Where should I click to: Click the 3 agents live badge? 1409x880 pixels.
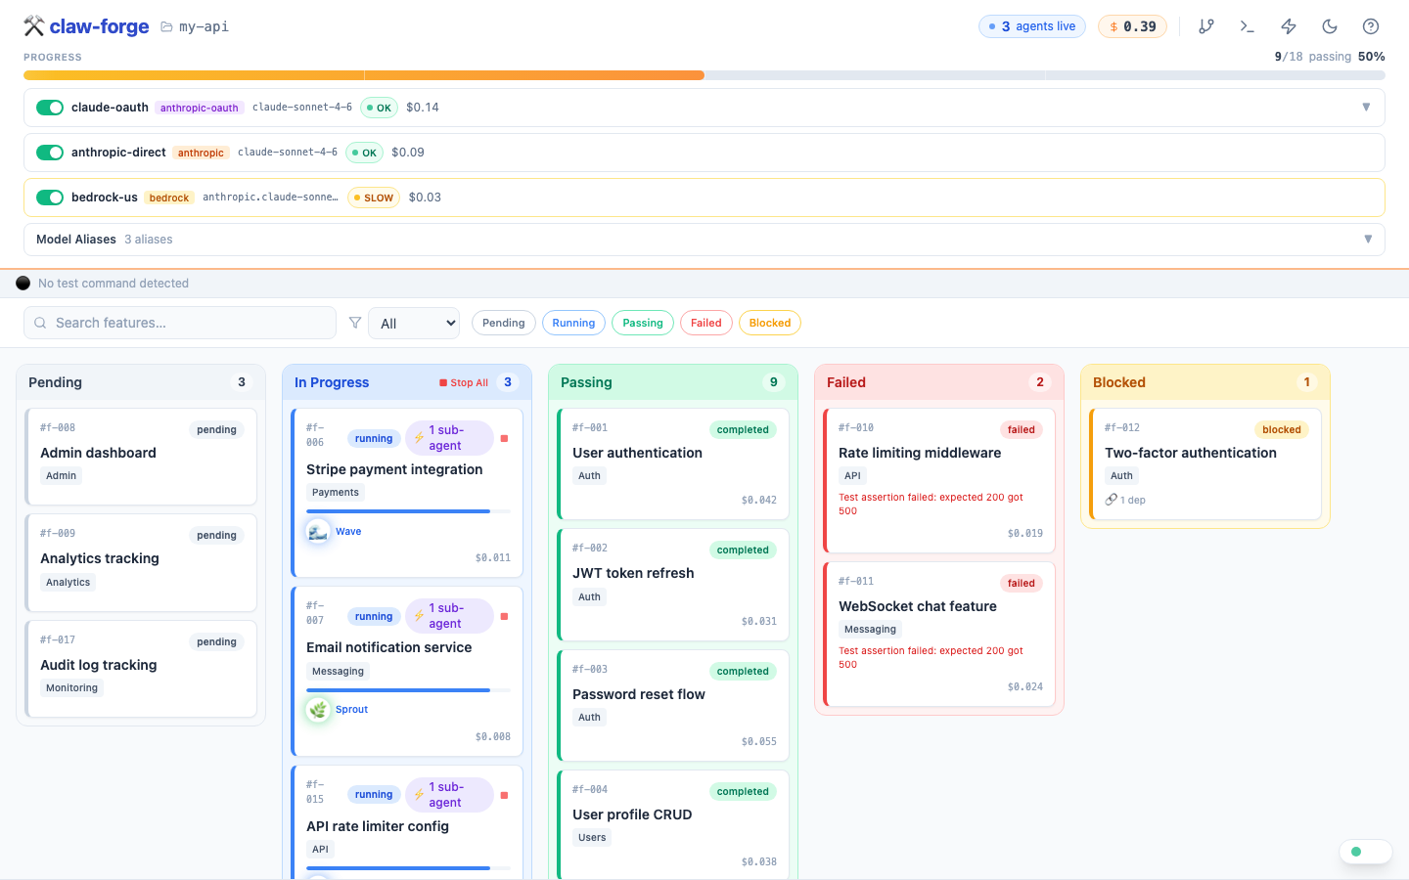pos(1033,26)
